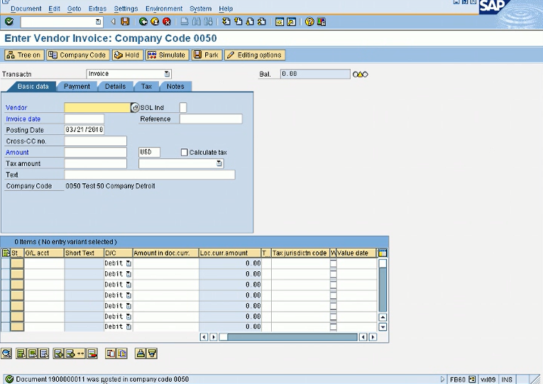543x384 pixels.
Task: Click the red Cancel icon
Action: tap(167, 22)
